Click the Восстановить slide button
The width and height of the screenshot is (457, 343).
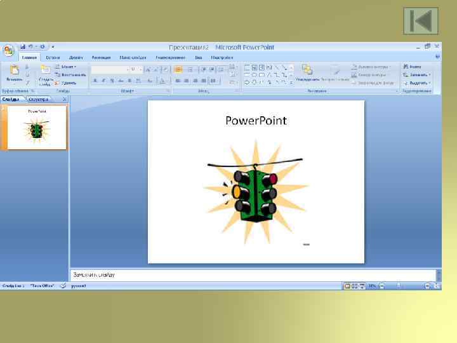click(71, 75)
